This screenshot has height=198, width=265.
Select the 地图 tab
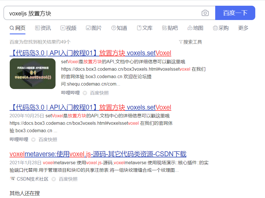[x=195, y=28]
